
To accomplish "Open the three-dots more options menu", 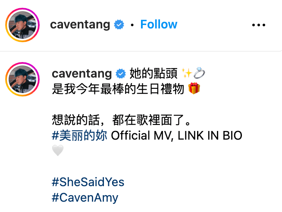I will point(259,25).
